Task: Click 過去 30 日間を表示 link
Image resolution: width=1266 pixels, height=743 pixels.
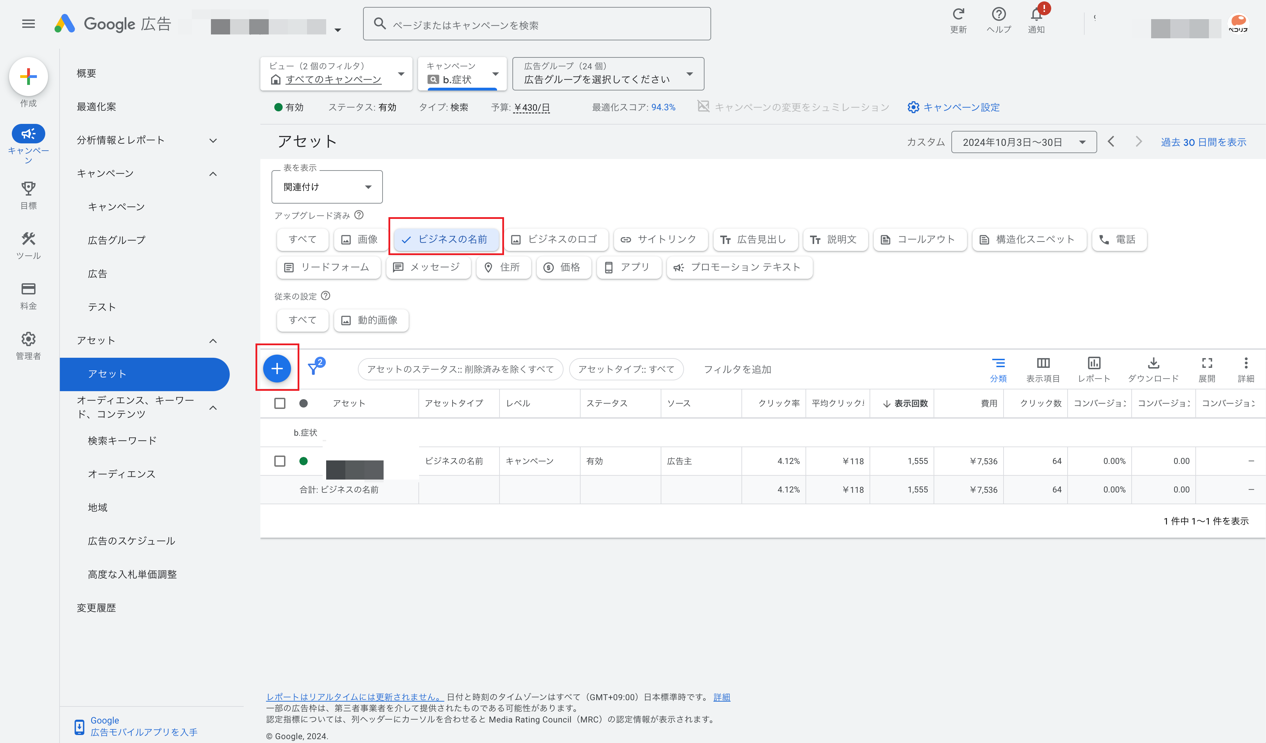Action: click(x=1203, y=142)
